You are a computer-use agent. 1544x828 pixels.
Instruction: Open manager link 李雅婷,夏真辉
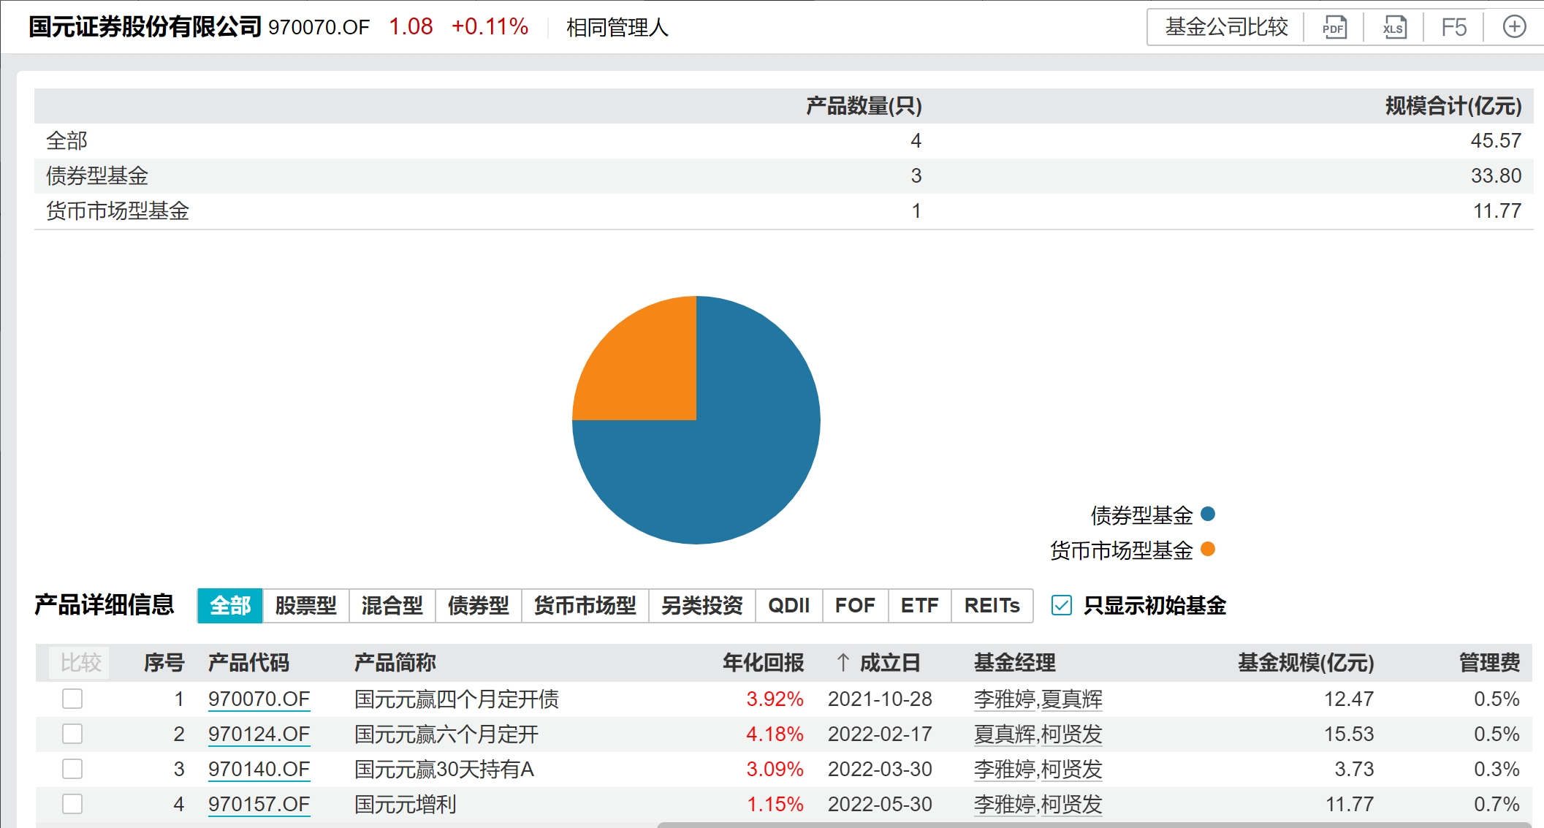click(x=1038, y=699)
